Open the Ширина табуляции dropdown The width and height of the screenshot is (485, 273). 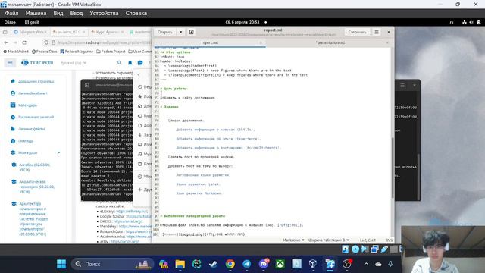(328, 240)
